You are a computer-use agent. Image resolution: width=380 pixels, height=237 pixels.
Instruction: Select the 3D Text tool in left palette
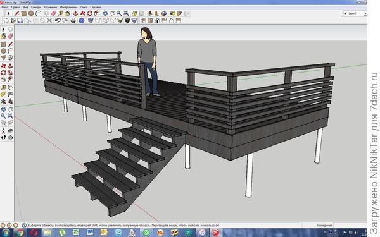click(10, 101)
